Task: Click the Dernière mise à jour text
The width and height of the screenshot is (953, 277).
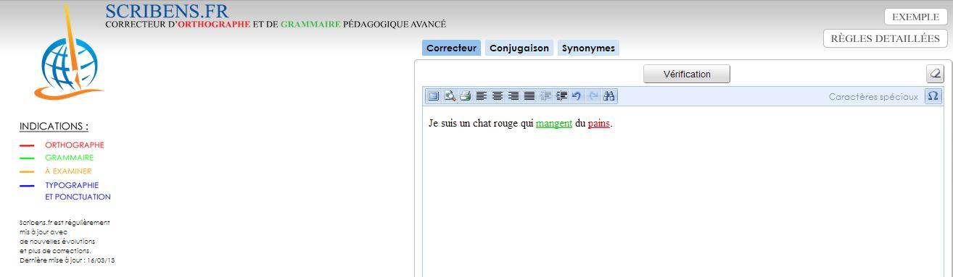Action: 67,260
